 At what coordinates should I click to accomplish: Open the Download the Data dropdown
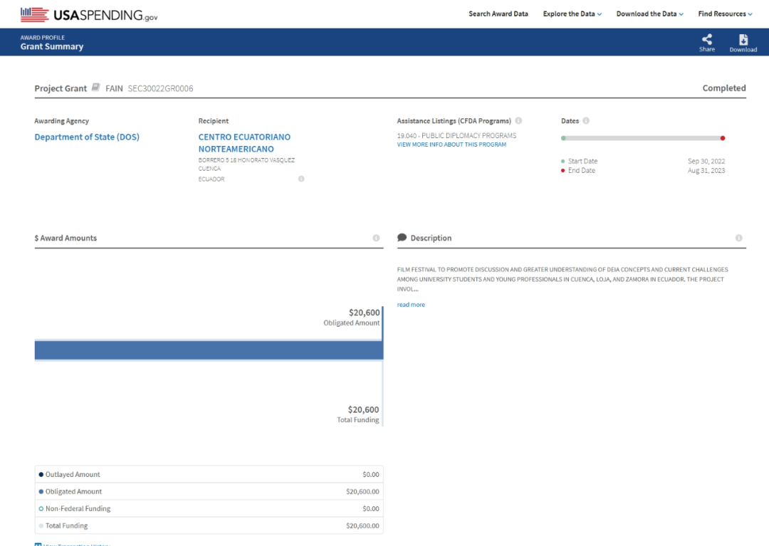(x=649, y=14)
